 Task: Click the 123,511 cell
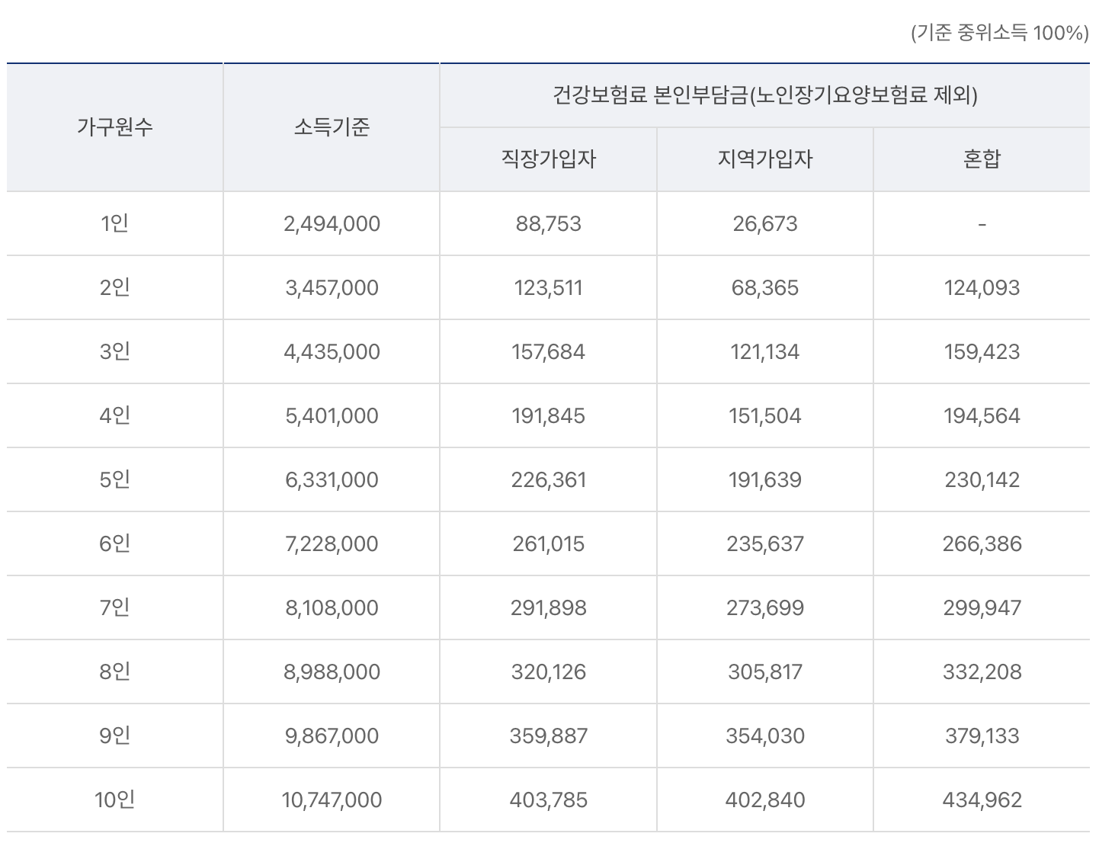point(548,287)
